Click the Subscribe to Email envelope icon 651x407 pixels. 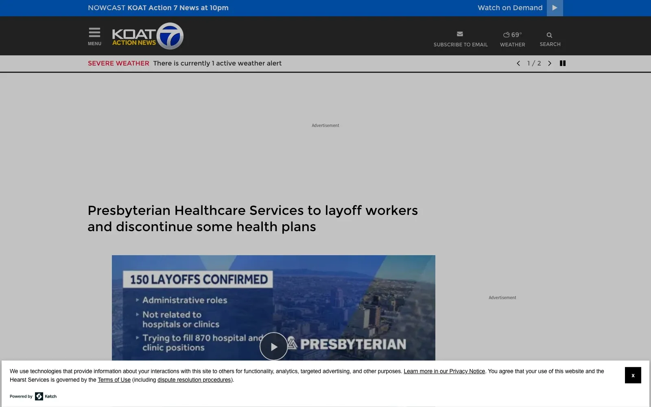pyautogui.click(x=460, y=34)
